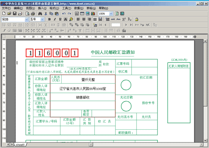This screenshot has height=148, width=209.
Task: Open the 插入(I) menu
Action: click(42, 8)
